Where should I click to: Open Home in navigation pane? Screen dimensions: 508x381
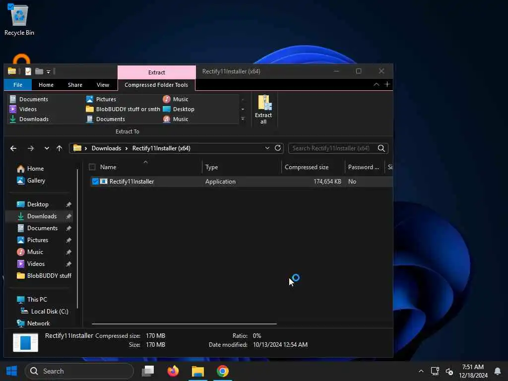[x=30, y=169]
